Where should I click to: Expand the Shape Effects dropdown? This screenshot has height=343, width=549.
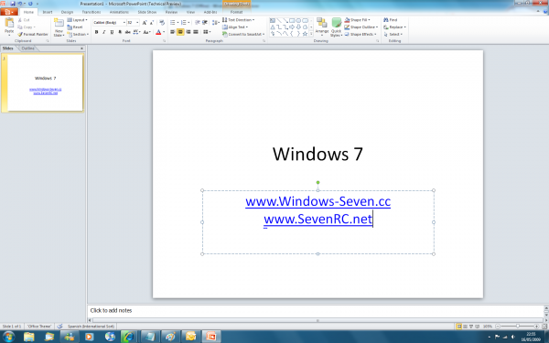(x=361, y=35)
